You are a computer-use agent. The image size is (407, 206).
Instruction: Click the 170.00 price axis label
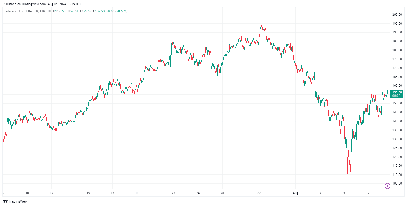tap(397, 68)
